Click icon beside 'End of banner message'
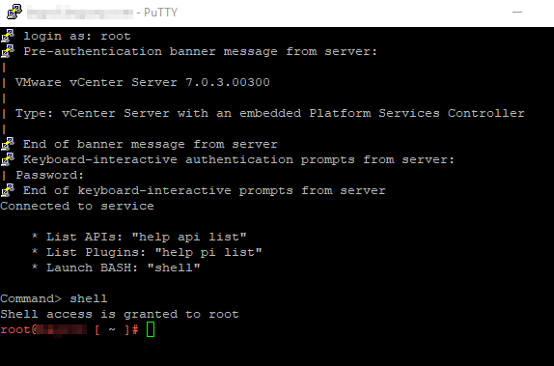Image resolution: width=554 pixels, height=366 pixels. 8,144
